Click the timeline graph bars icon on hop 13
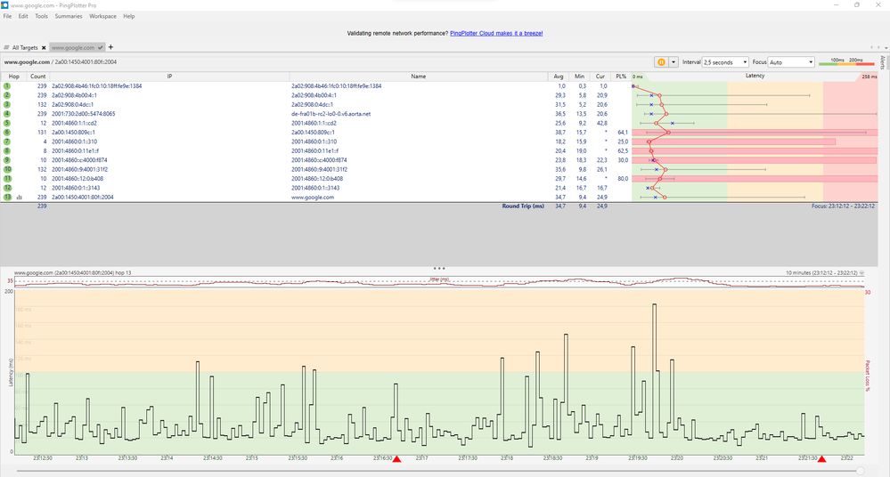Screen dimensions: 890x477 coord(20,198)
